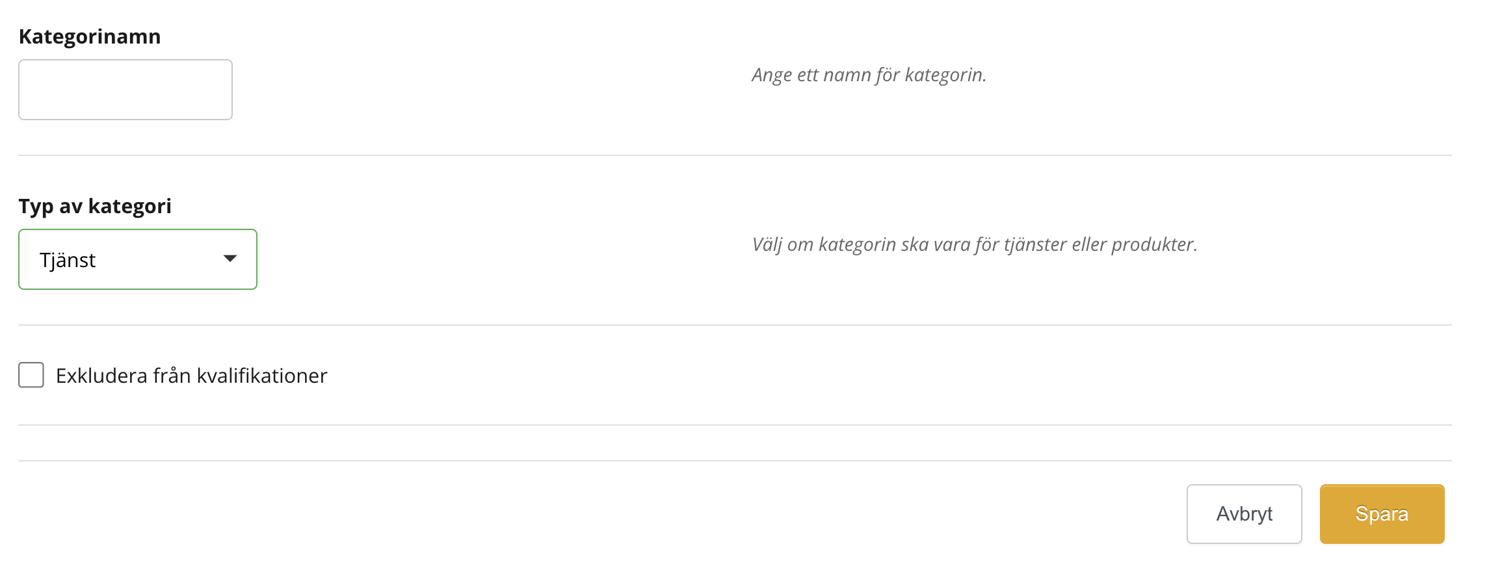Place the cursor in the field under Kategorinamn

125,90
